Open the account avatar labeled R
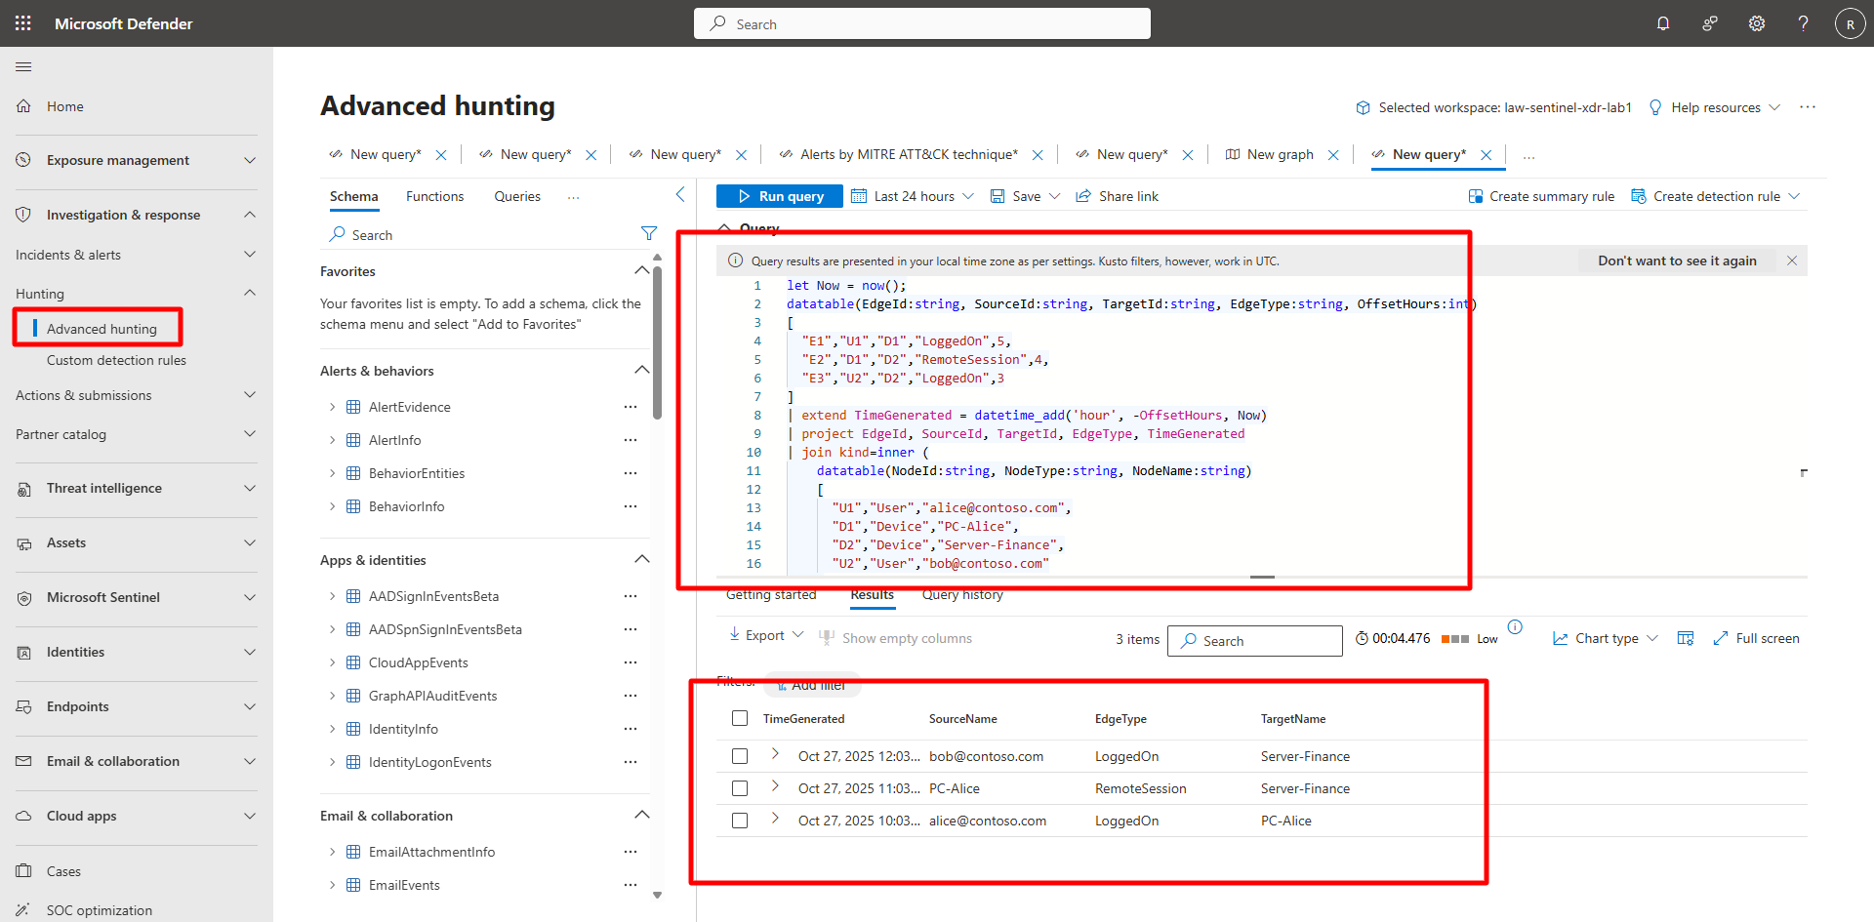1874x922 pixels. pyautogui.click(x=1850, y=23)
